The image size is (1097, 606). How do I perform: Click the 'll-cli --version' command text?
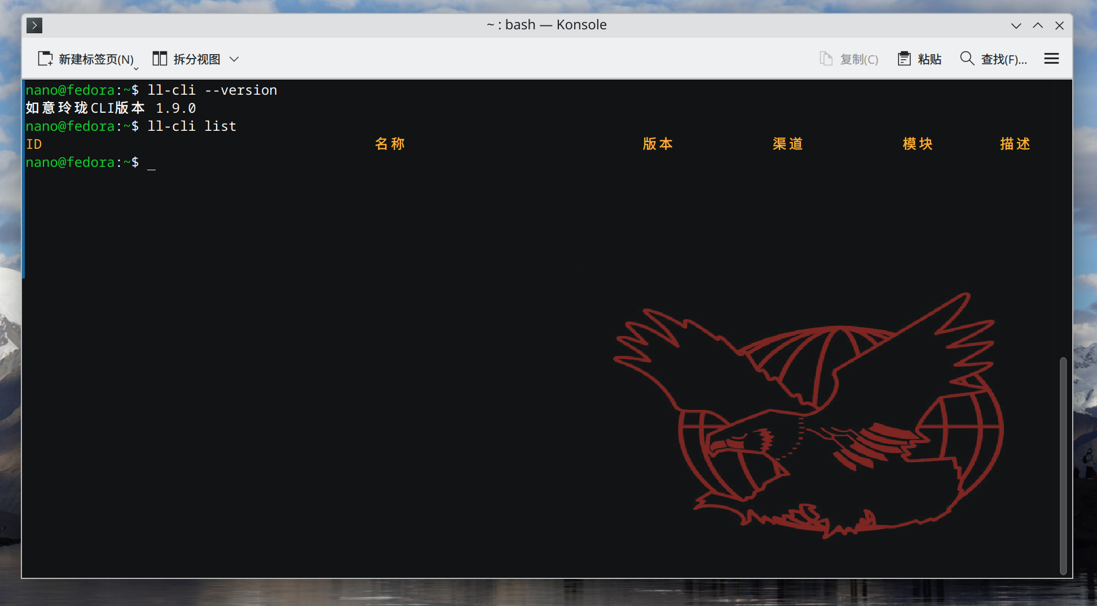point(212,90)
